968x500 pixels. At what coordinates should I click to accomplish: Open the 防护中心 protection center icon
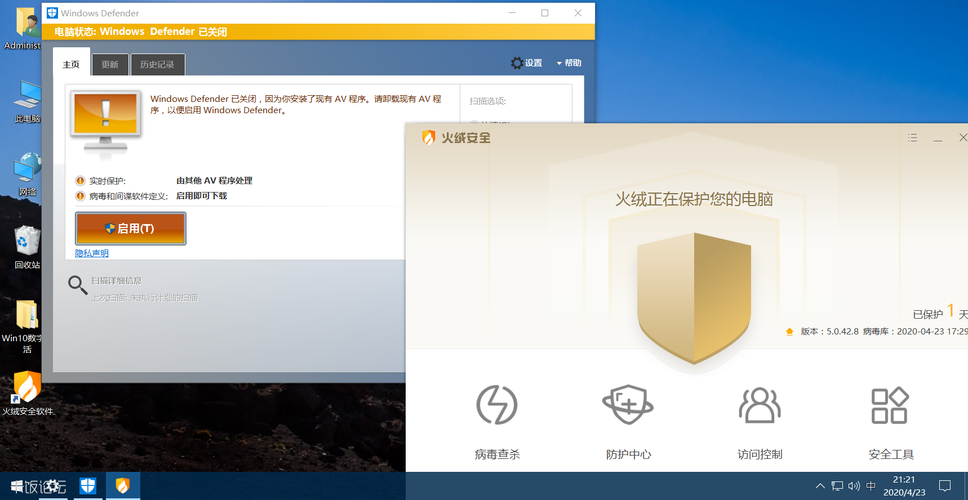coord(628,405)
